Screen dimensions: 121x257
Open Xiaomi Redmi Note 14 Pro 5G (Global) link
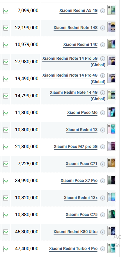click(x=74, y=62)
